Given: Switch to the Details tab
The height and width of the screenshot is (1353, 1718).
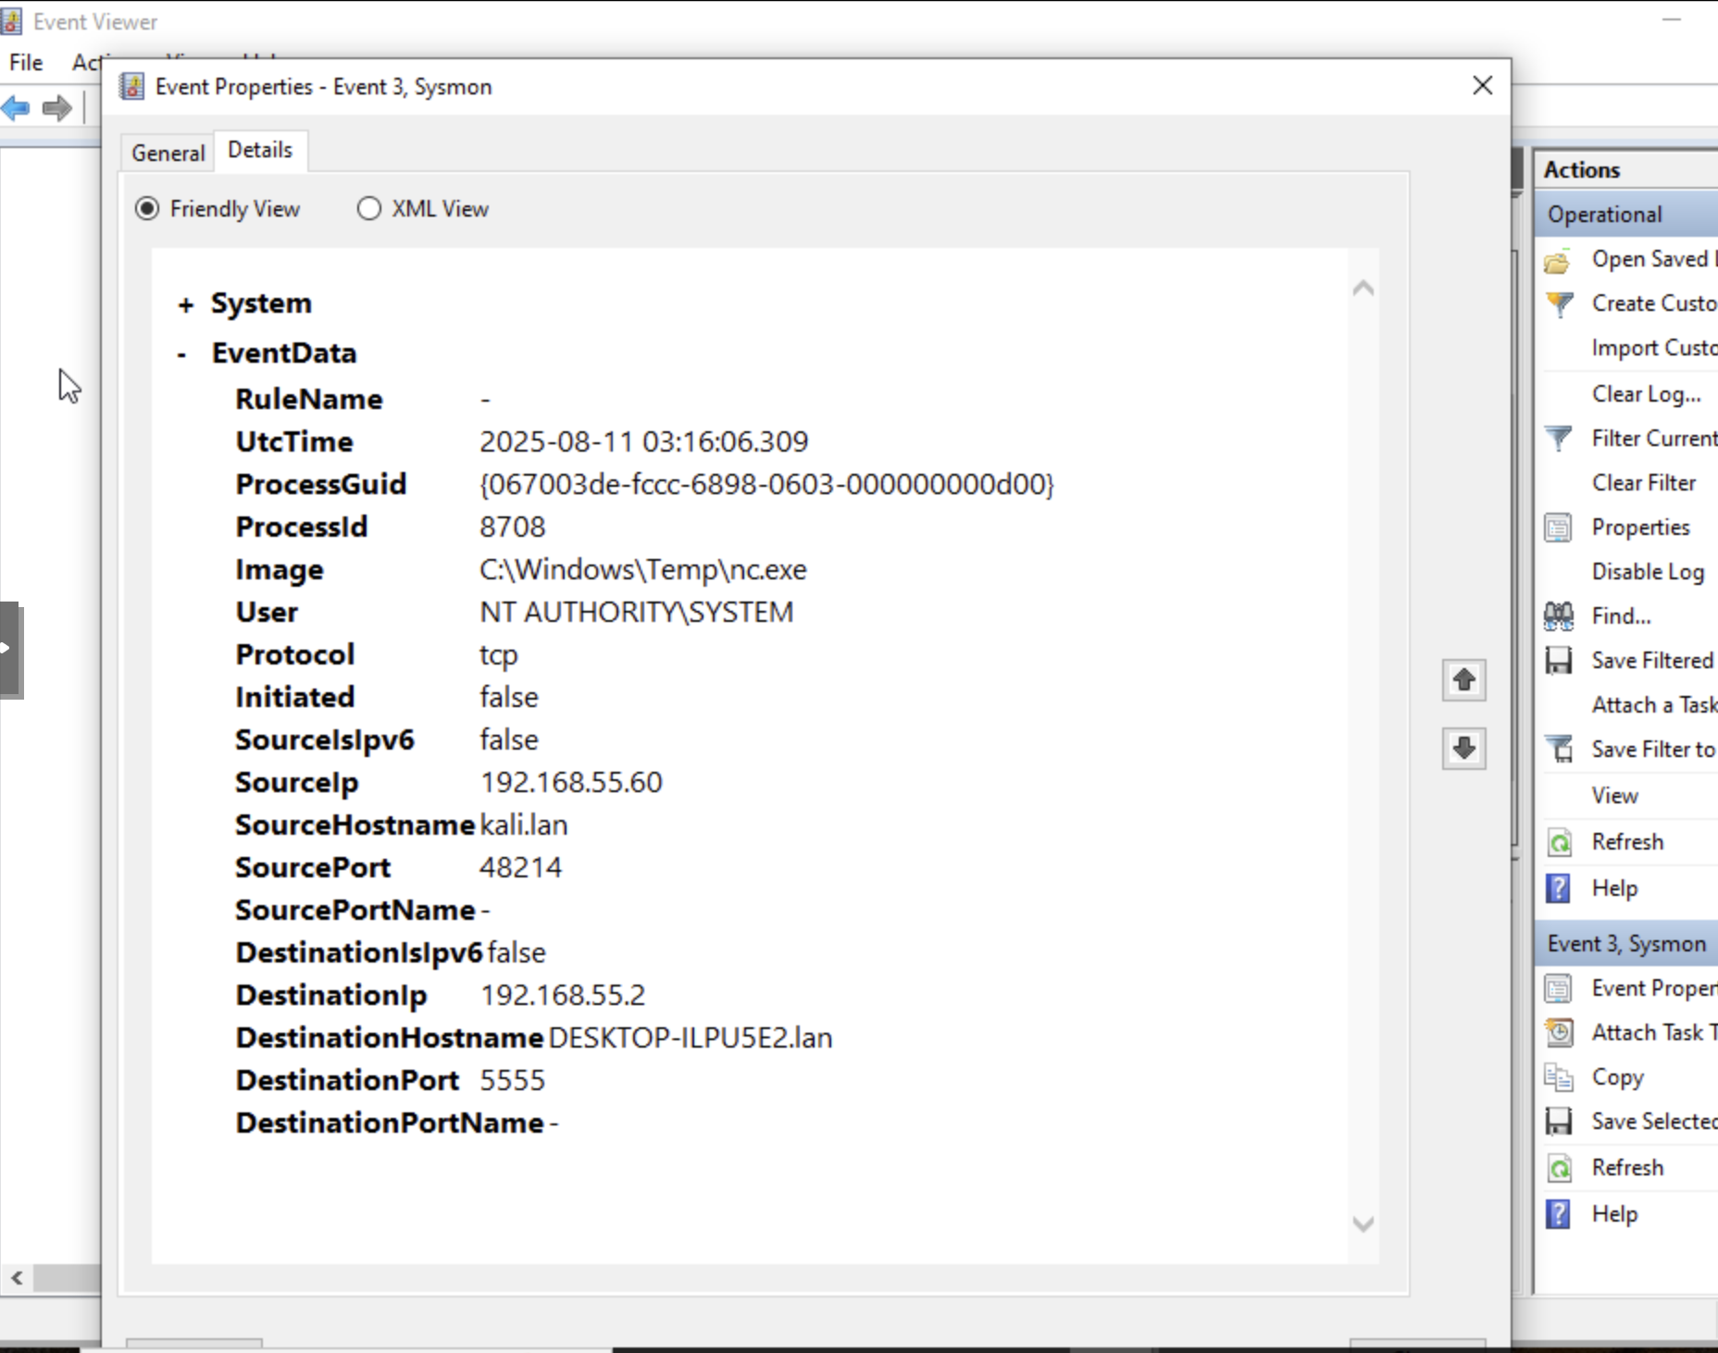Looking at the screenshot, I should (x=260, y=150).
